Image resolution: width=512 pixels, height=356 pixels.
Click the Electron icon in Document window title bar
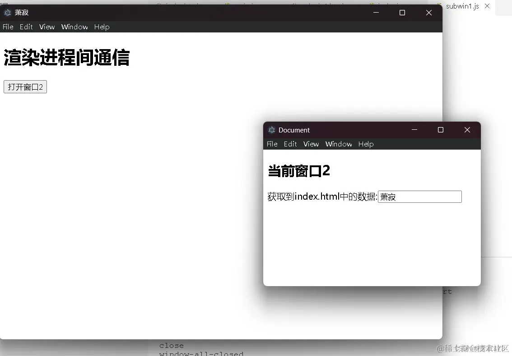(271, 130)
